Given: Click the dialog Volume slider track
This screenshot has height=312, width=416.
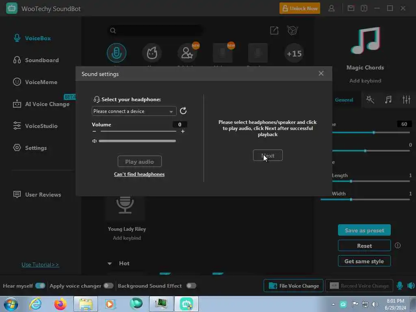Looking at the screenshot, I should click(138, 131).
